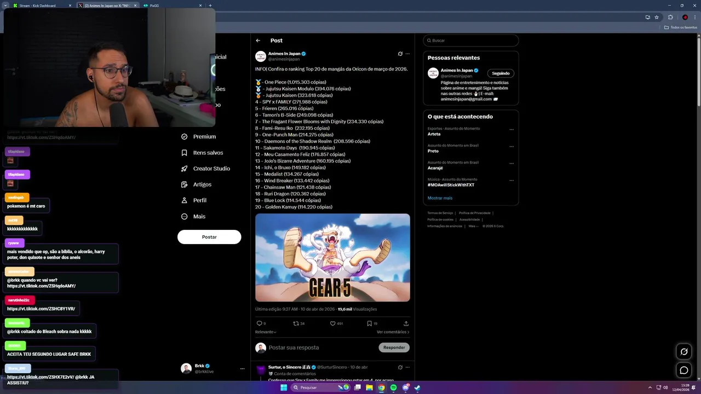This screenshot has height=394, width=701.
Task: Bookmark this page with star icon
Action: 657,17
